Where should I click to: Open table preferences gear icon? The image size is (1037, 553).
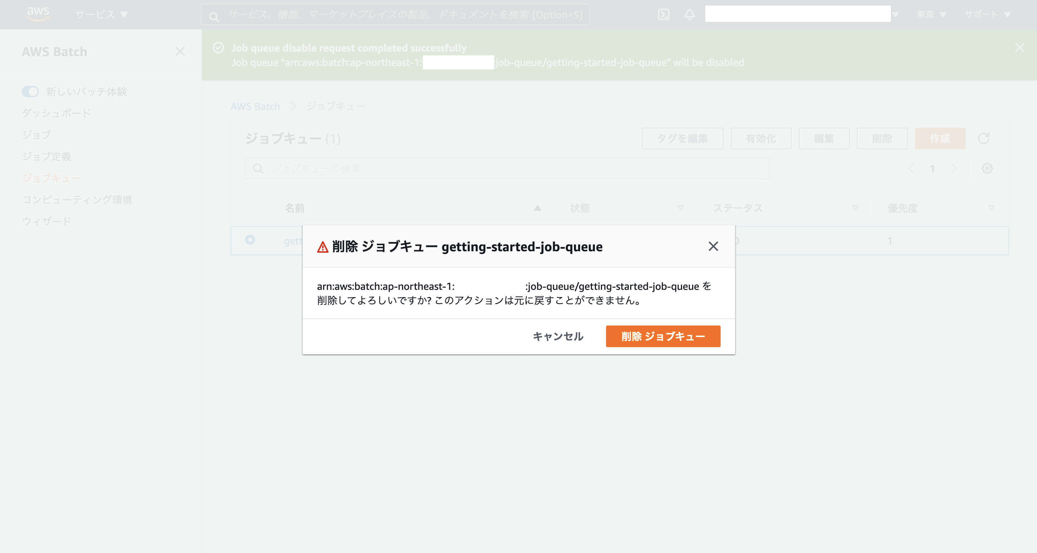pos(987,168)
